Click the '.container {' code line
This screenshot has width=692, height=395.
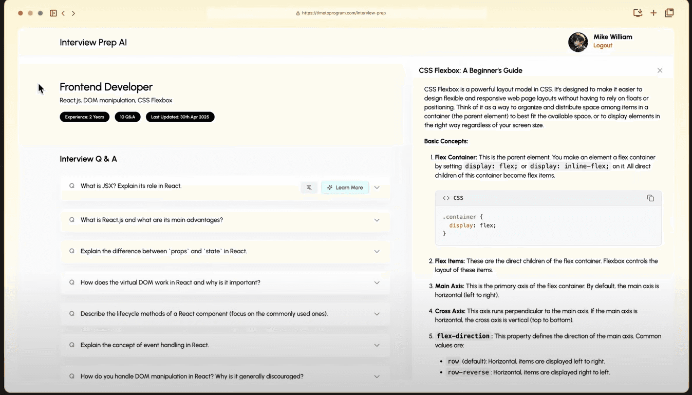point(463,217)
